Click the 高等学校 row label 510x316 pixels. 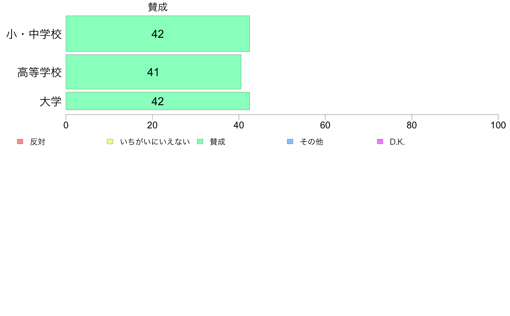39,72
